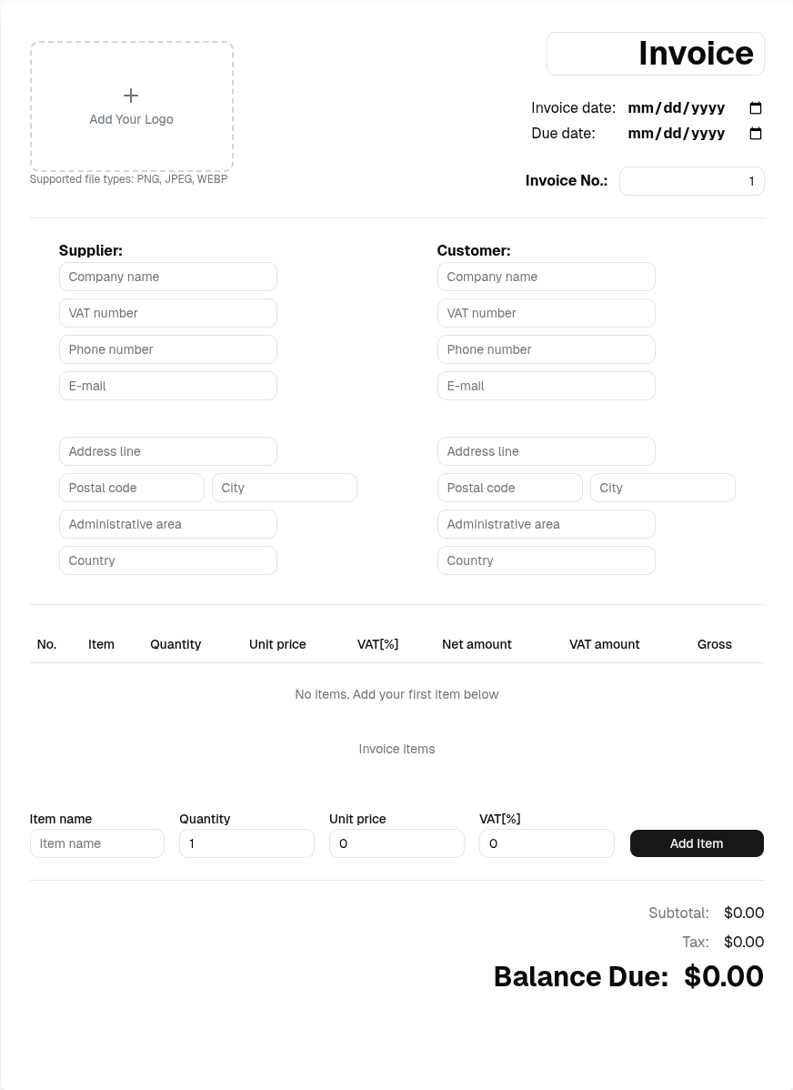Click the VAT amount column header

(605, 644)
